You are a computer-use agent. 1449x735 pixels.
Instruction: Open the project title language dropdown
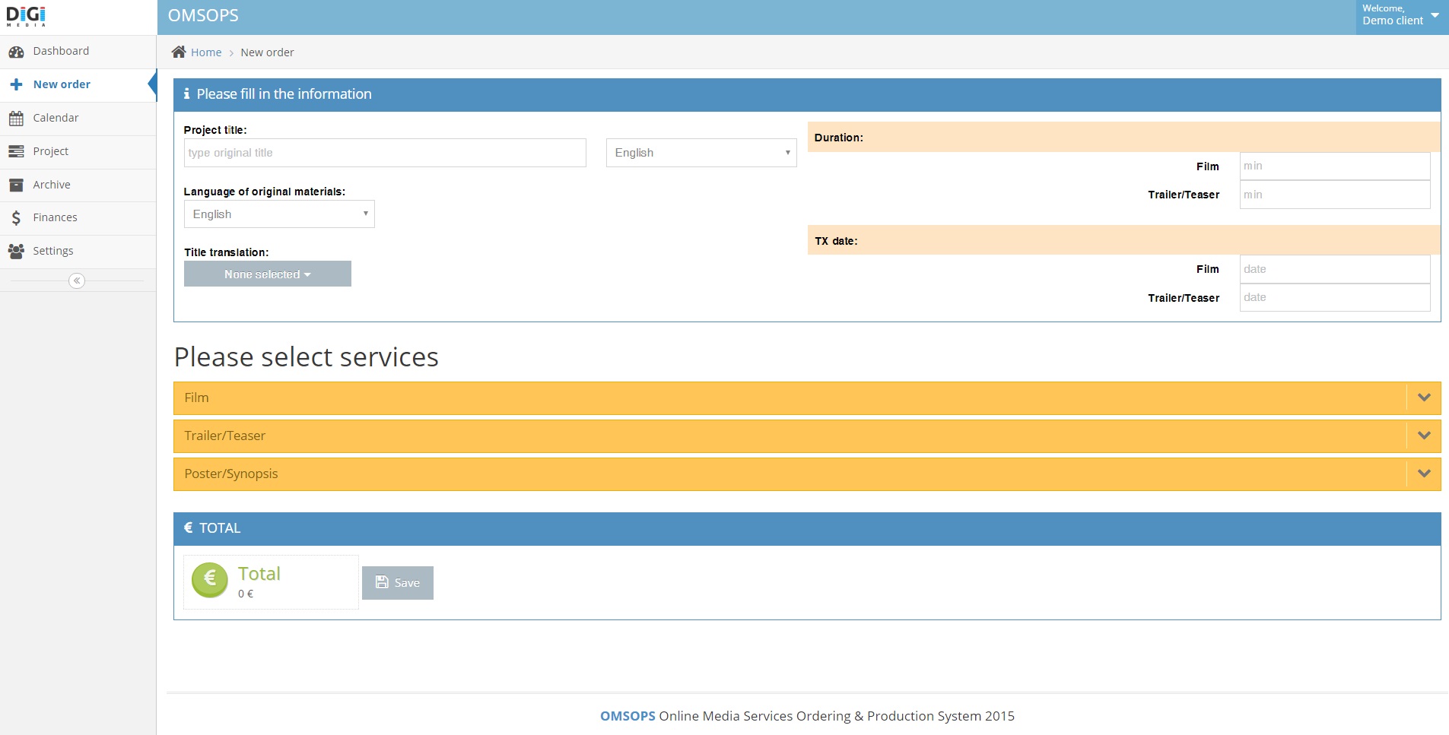701,153
